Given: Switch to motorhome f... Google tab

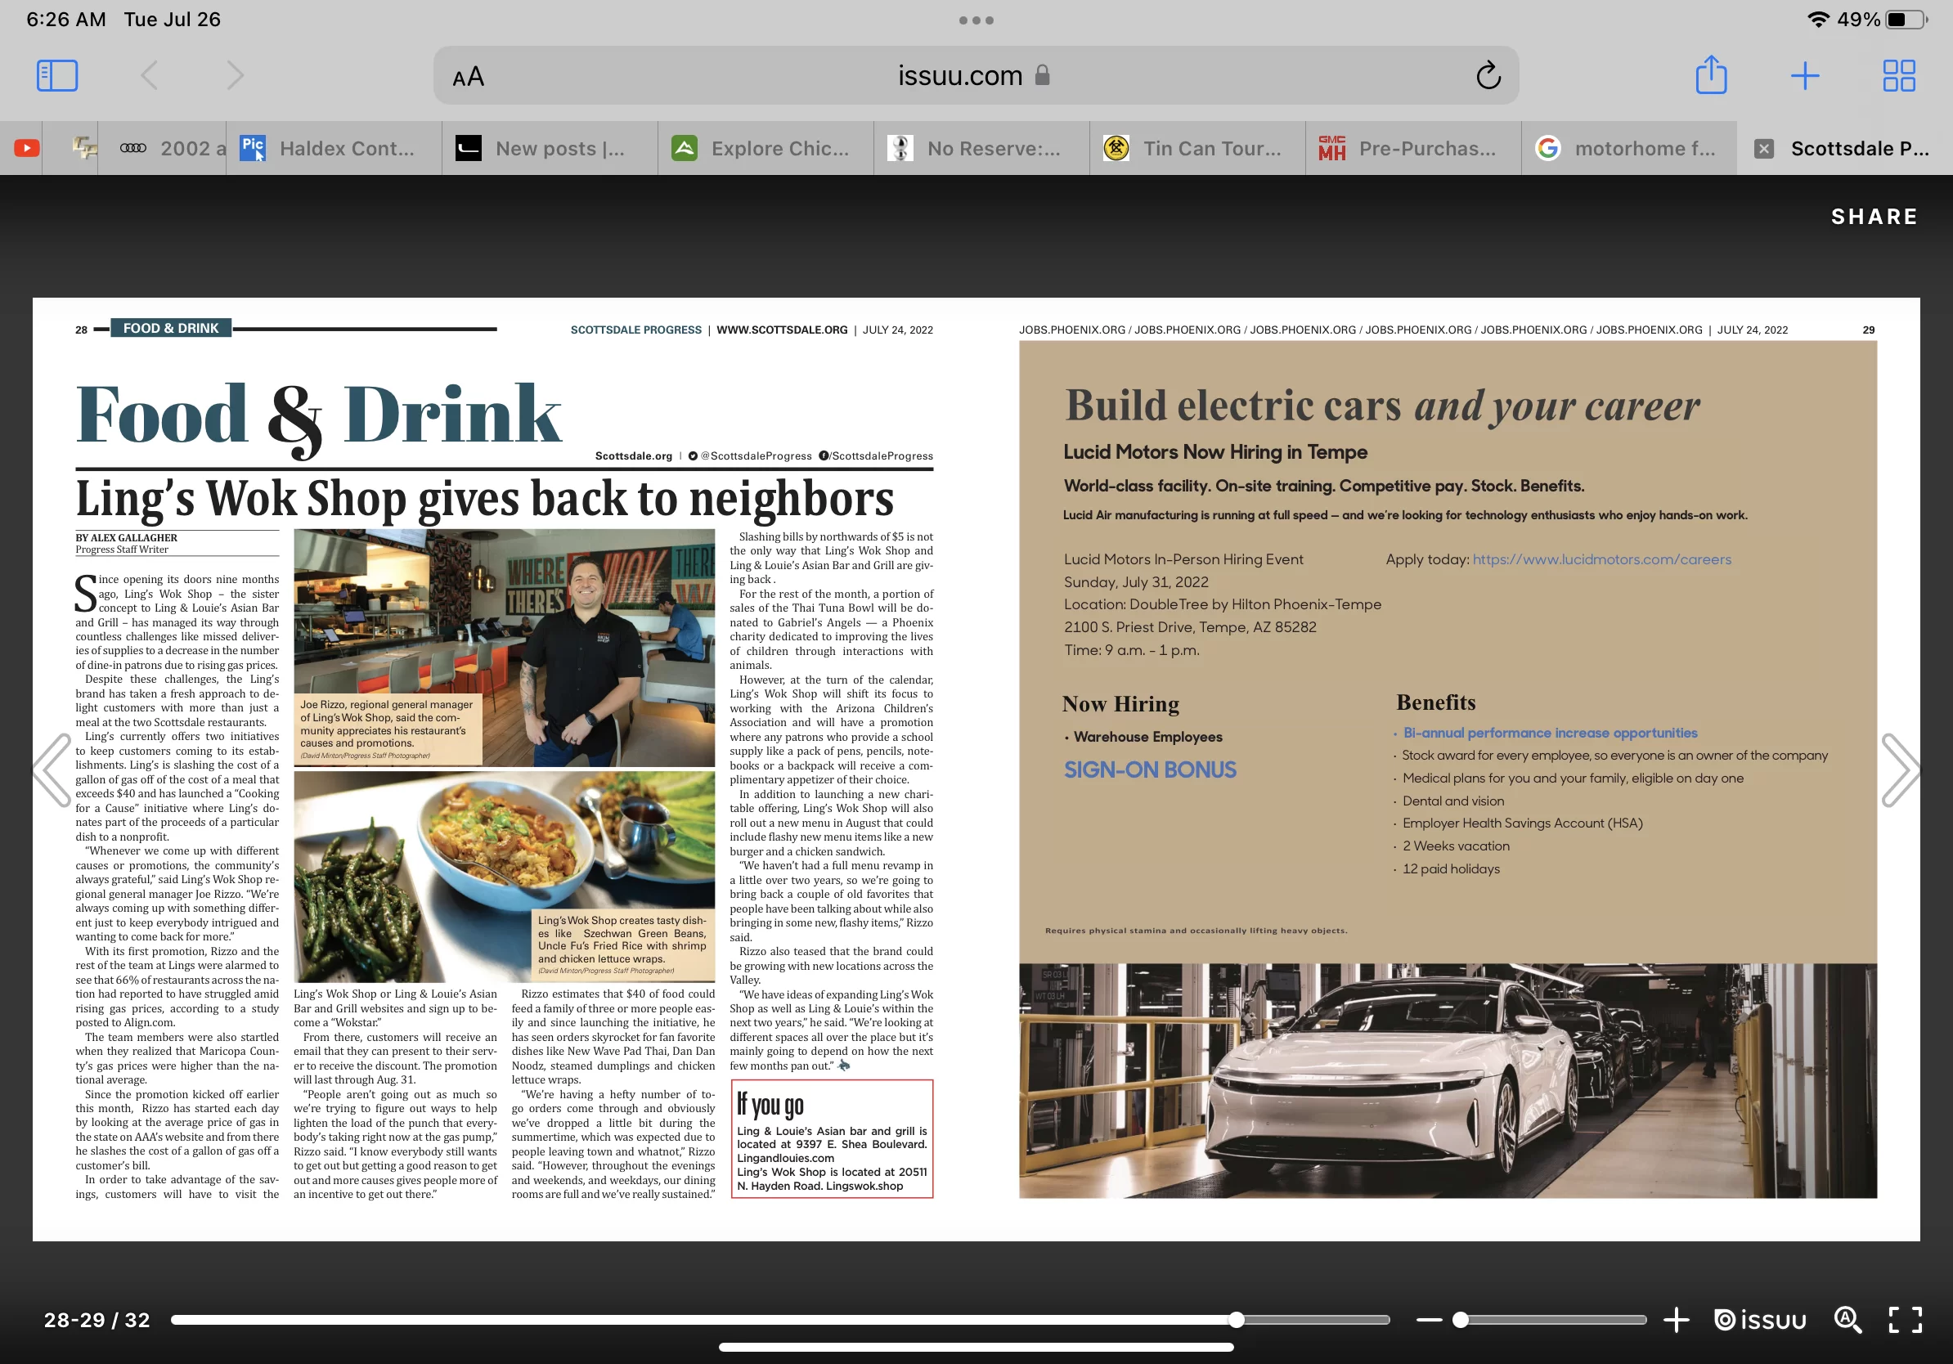Looking at the screenshot, I should pos(1629,148).
